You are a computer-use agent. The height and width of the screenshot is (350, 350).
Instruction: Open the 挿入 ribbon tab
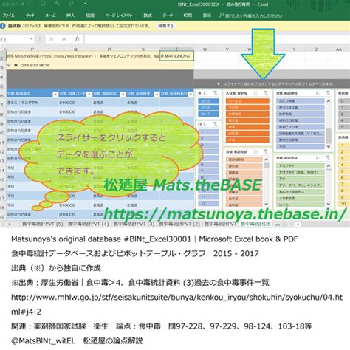70,16
